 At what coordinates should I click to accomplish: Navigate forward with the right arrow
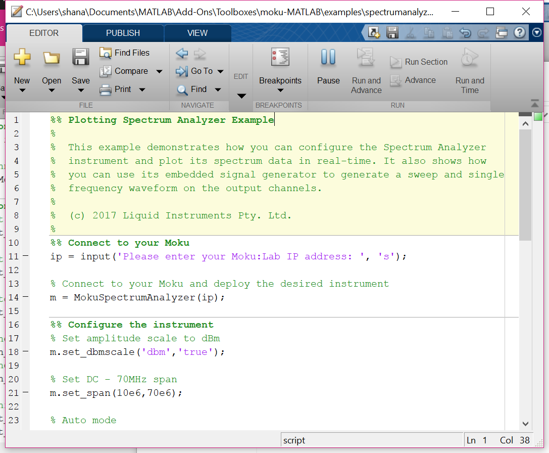click(x=200, y=54)
